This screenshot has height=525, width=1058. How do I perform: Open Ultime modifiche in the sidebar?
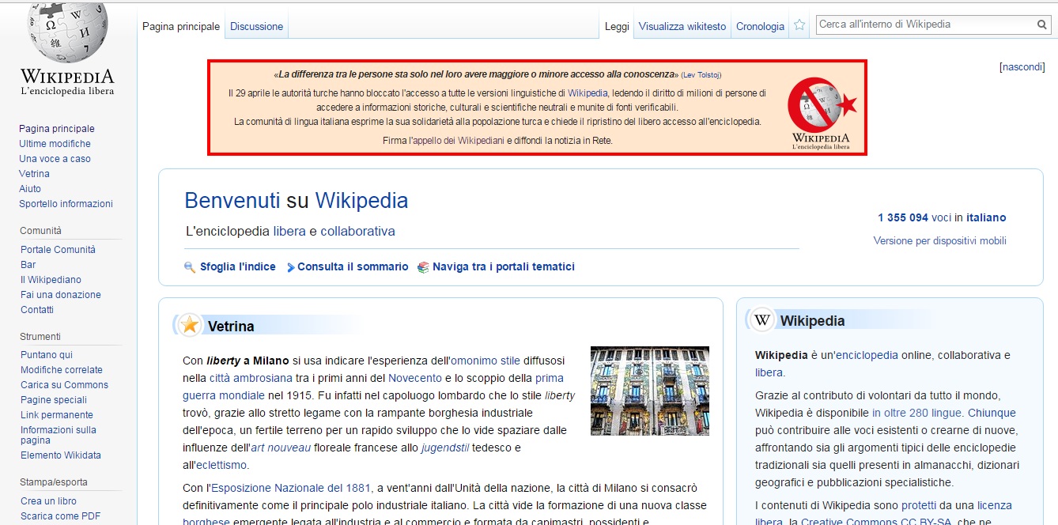(55, 144)
